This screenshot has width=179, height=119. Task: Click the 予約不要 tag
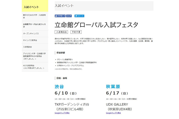[x=76, y=32]
